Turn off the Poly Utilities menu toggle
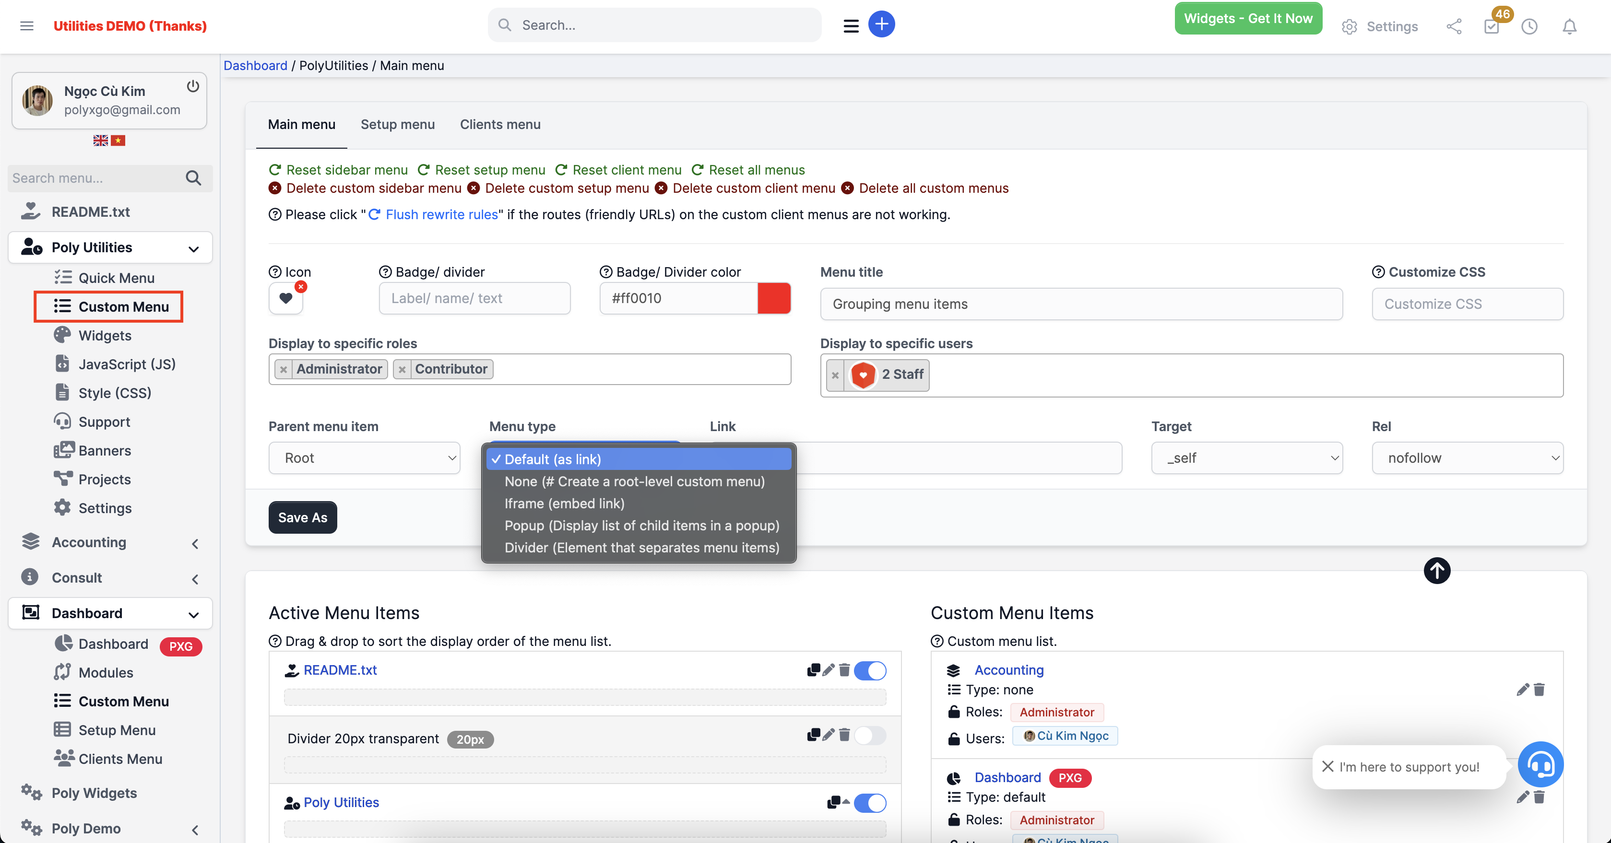This screenshot has width=1611, height=843. pos(871,803)
